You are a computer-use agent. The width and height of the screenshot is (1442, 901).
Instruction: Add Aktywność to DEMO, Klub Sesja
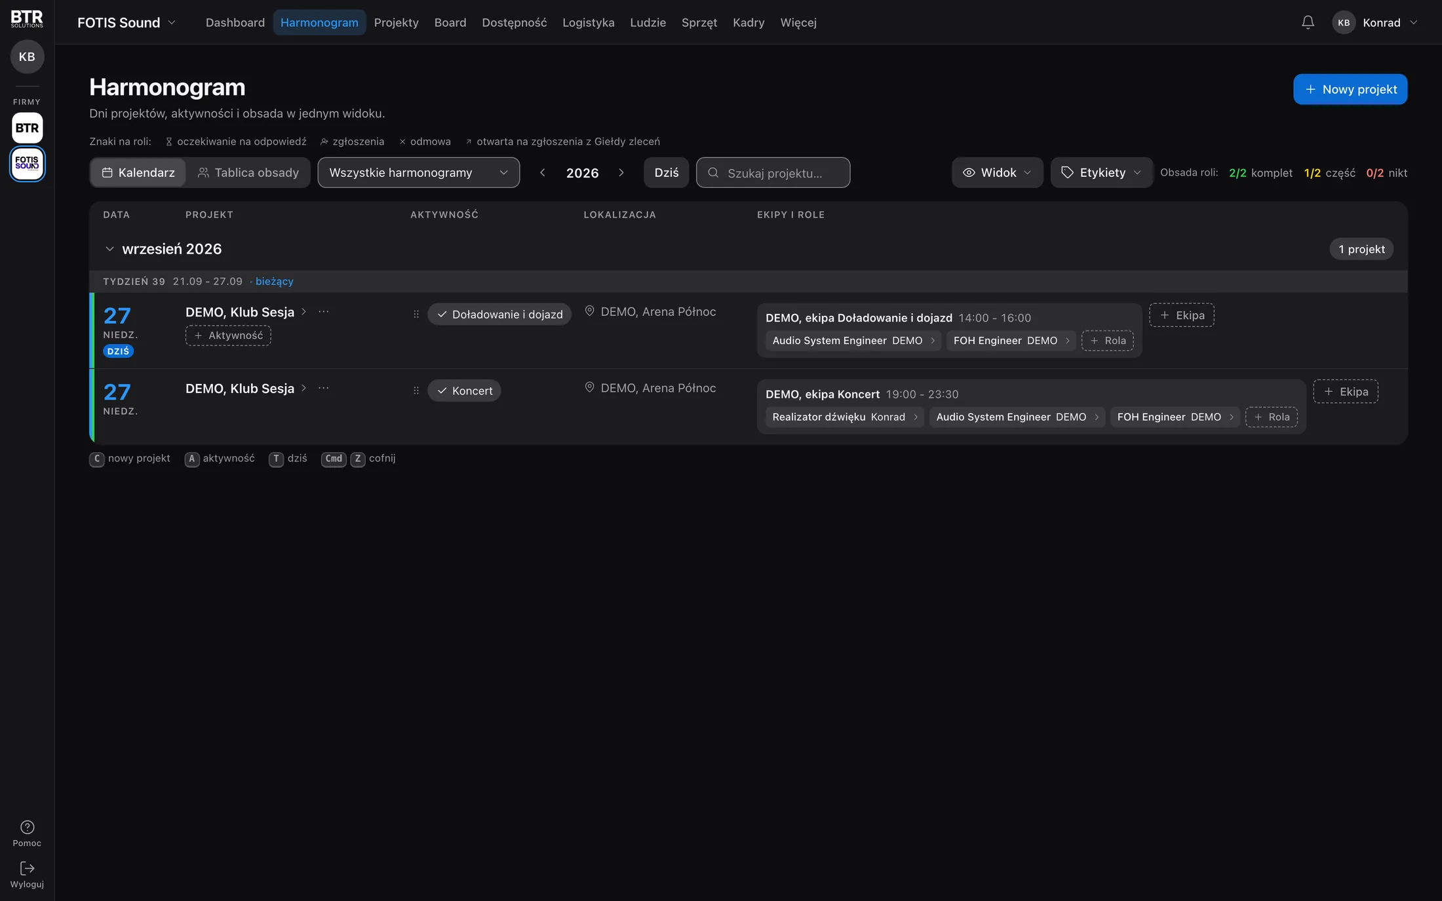click(228, 335)
